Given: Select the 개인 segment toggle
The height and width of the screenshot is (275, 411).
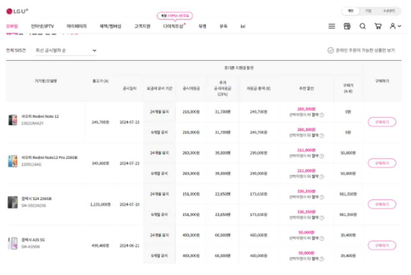Looking at the screenshot, I should click(x=350, y=11).
